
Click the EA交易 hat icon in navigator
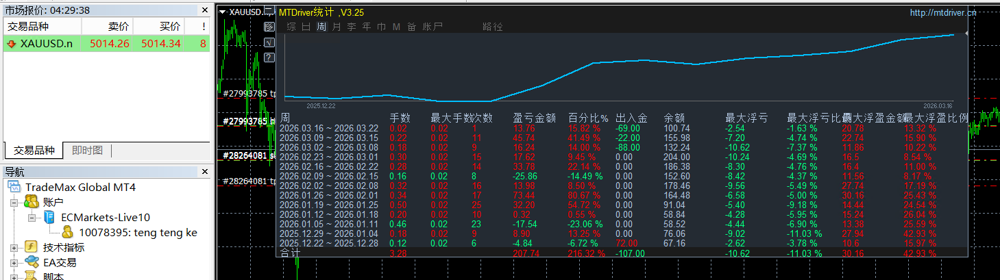tap(31, 263)
